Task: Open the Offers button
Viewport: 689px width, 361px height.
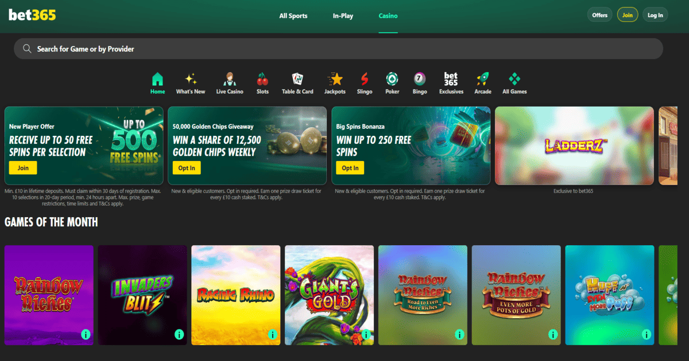Action: [x=600, y=15]
